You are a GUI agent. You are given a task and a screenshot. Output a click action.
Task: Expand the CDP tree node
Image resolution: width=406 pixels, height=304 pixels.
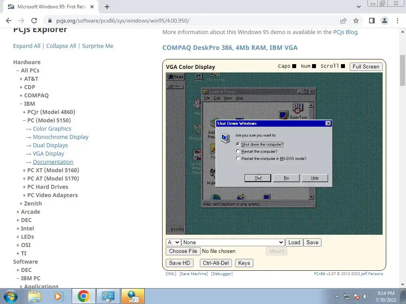pyautogui.click(x=27, y=87)
